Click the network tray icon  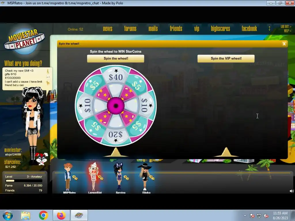click(259, 216)
